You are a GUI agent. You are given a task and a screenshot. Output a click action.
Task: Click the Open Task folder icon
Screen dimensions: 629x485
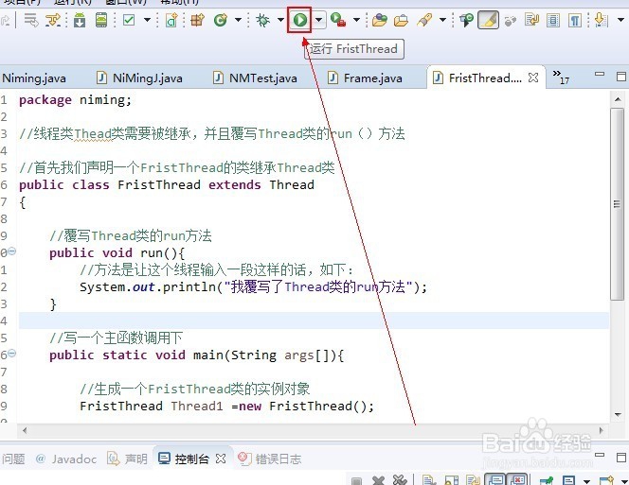click(x=401, y=20)
